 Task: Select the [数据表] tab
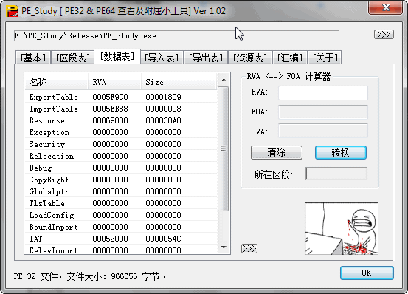117,56
